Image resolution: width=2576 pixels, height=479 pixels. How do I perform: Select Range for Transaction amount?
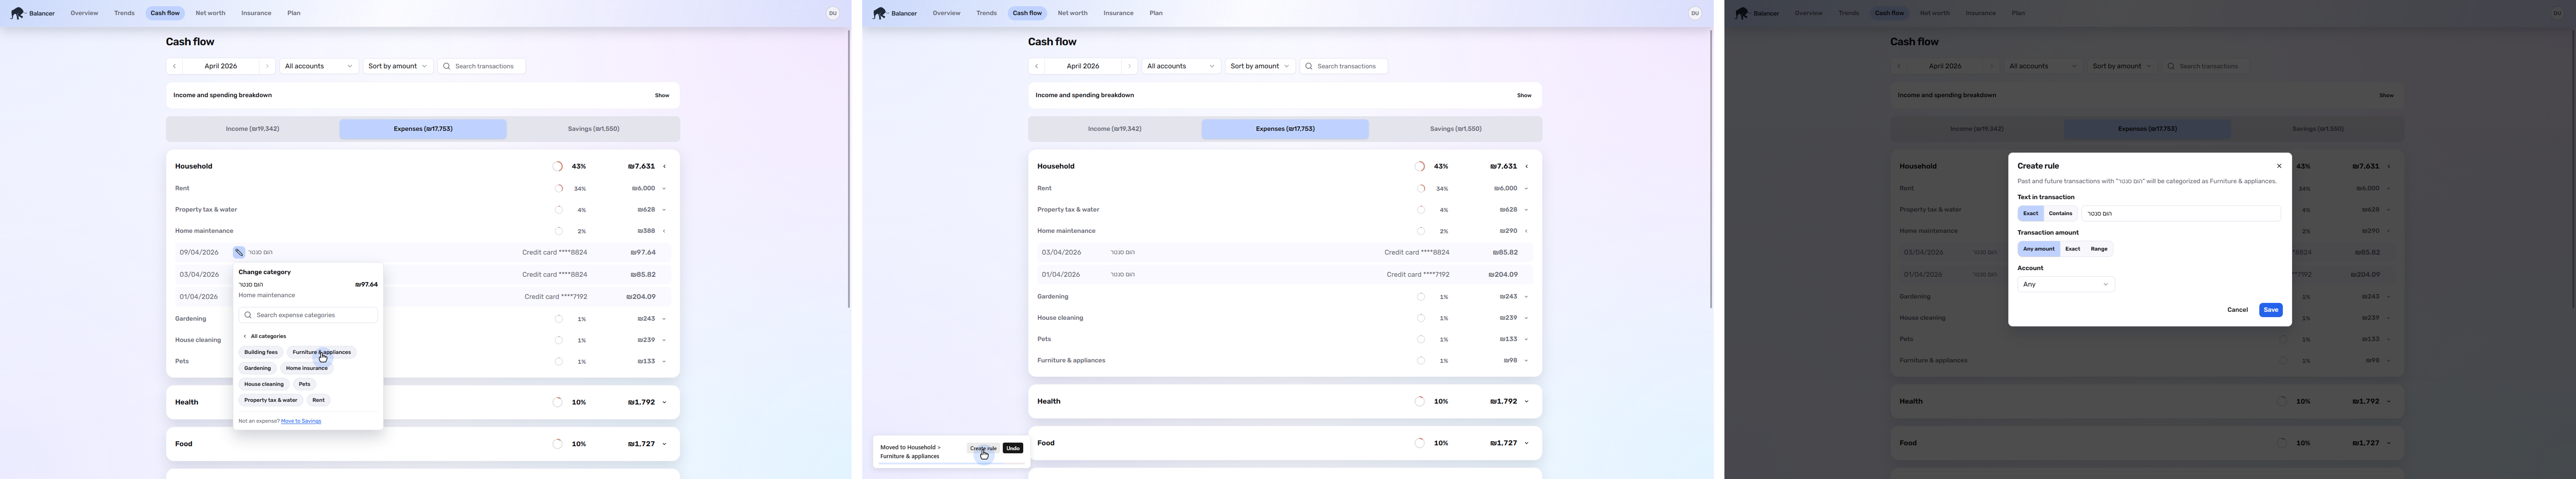pyautogui.click(x=2099, y=249)
